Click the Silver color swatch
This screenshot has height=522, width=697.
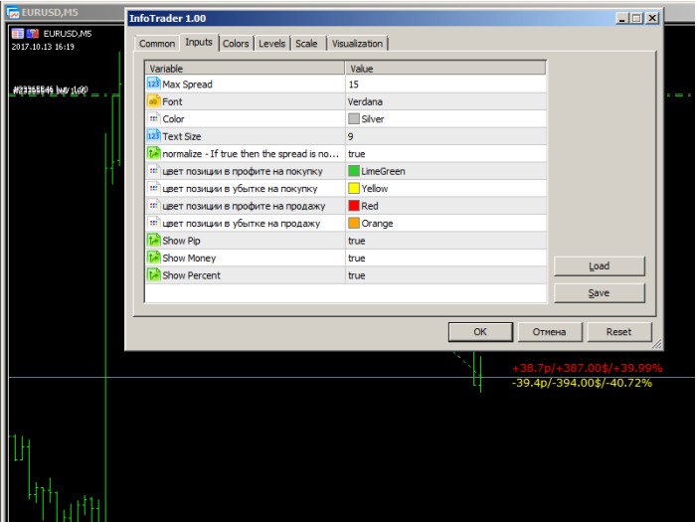pos(354,118)
